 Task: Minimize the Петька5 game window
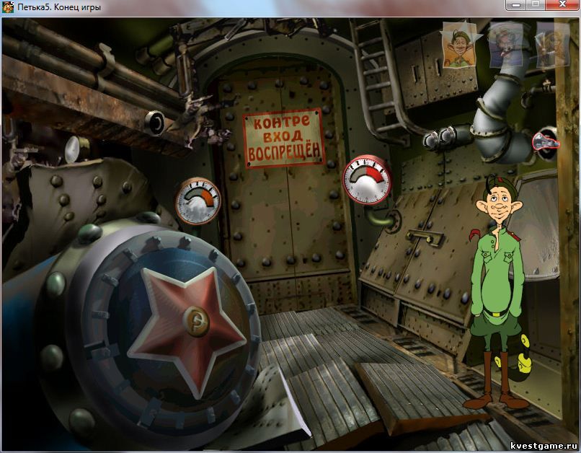tap(517, 5)
